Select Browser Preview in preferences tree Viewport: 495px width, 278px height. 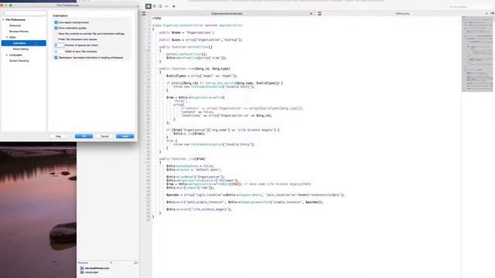point(19,32)
